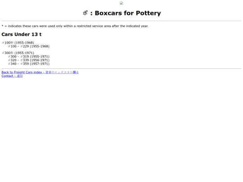Click the ポ340 - ポ359 (1957-1971) line
Image resolution: width=243 pixels, height=182 pixels.
coord(29,64)
